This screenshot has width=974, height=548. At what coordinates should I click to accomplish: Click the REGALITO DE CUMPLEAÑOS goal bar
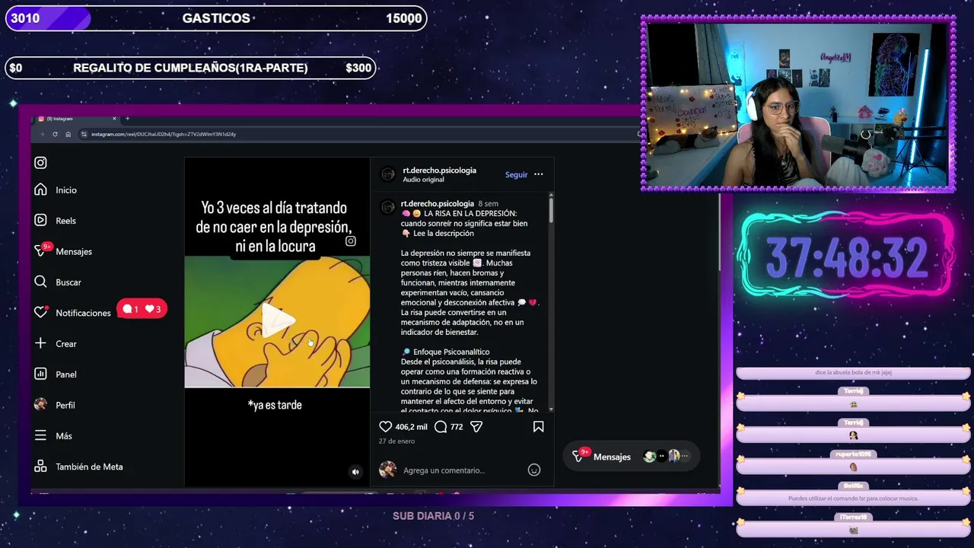point(190,68)
